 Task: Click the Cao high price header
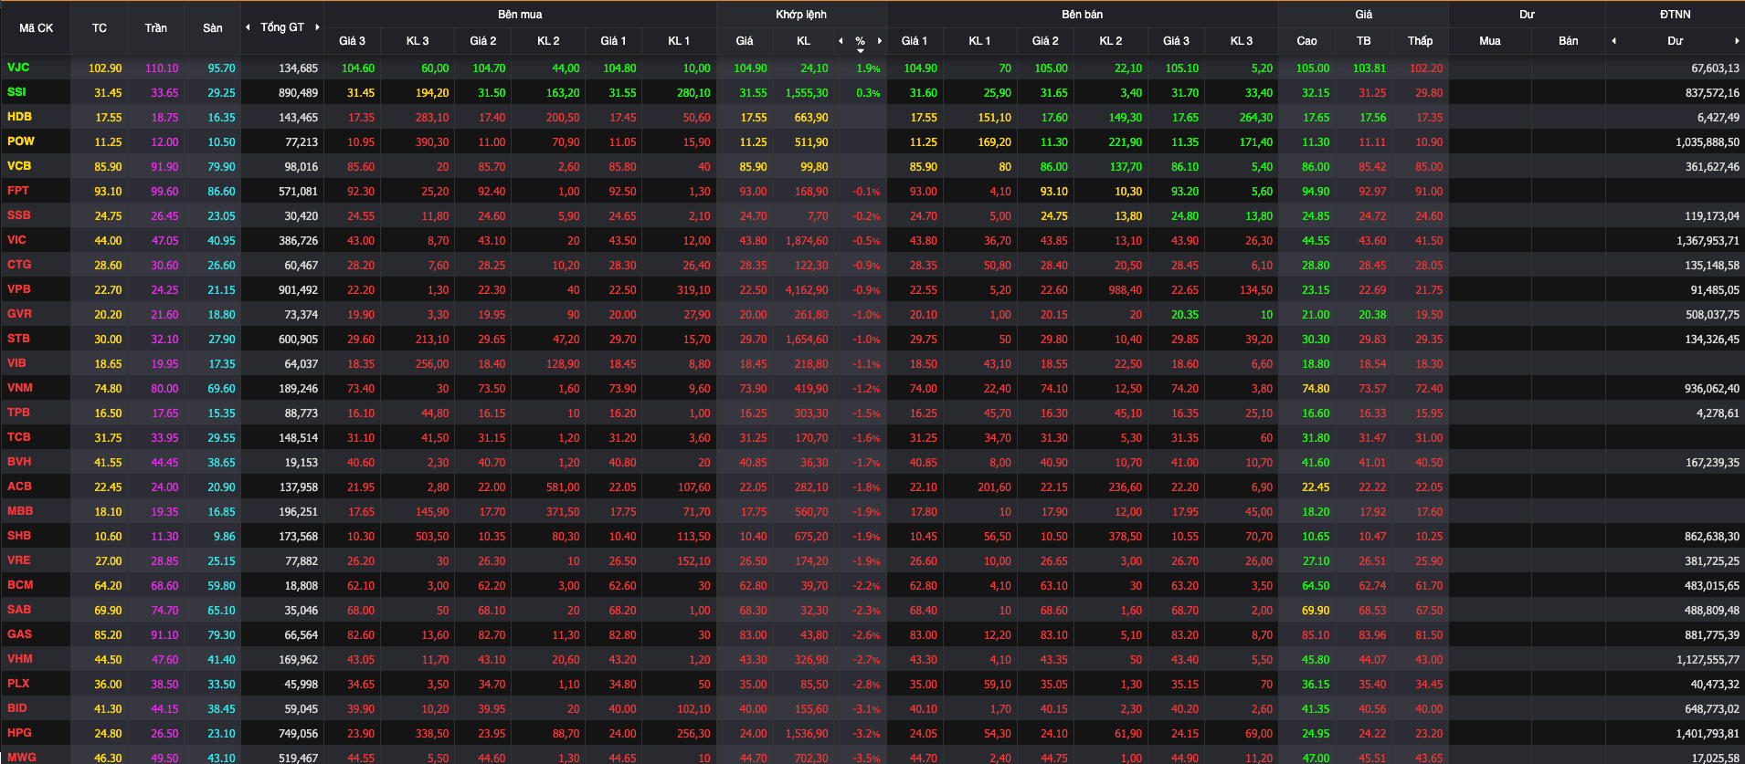1307,41
